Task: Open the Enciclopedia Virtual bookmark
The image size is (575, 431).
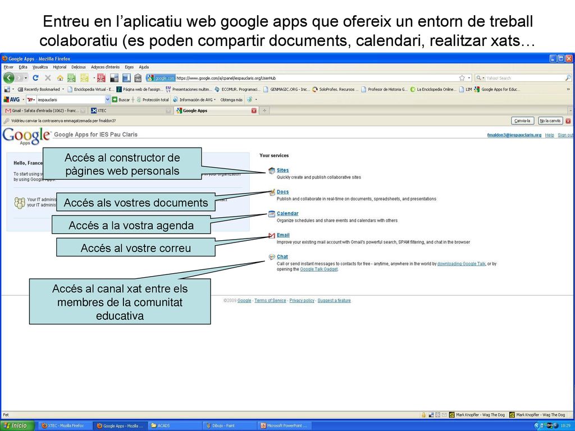Action: point(91,89)
